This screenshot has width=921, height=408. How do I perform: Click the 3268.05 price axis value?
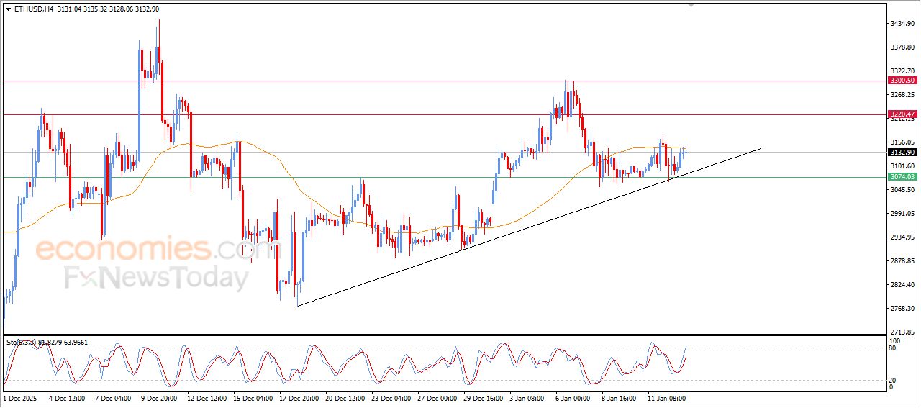tap(902, 94)
